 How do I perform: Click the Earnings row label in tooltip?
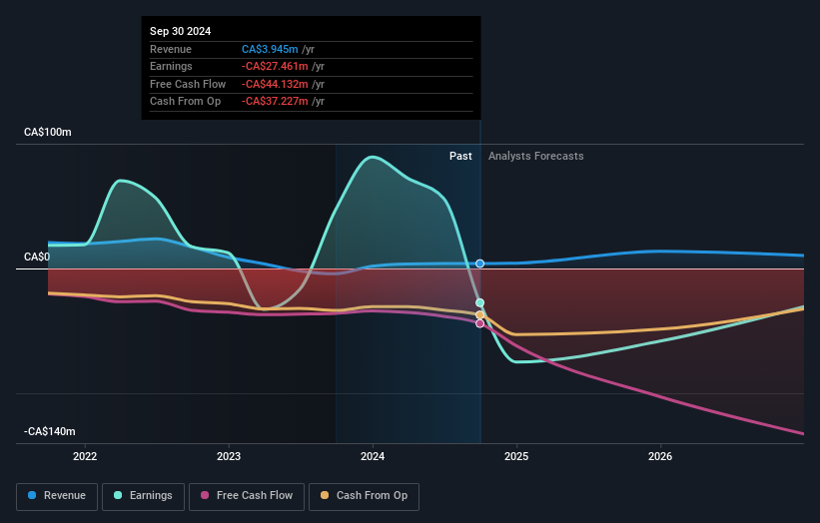pos(171,66)
